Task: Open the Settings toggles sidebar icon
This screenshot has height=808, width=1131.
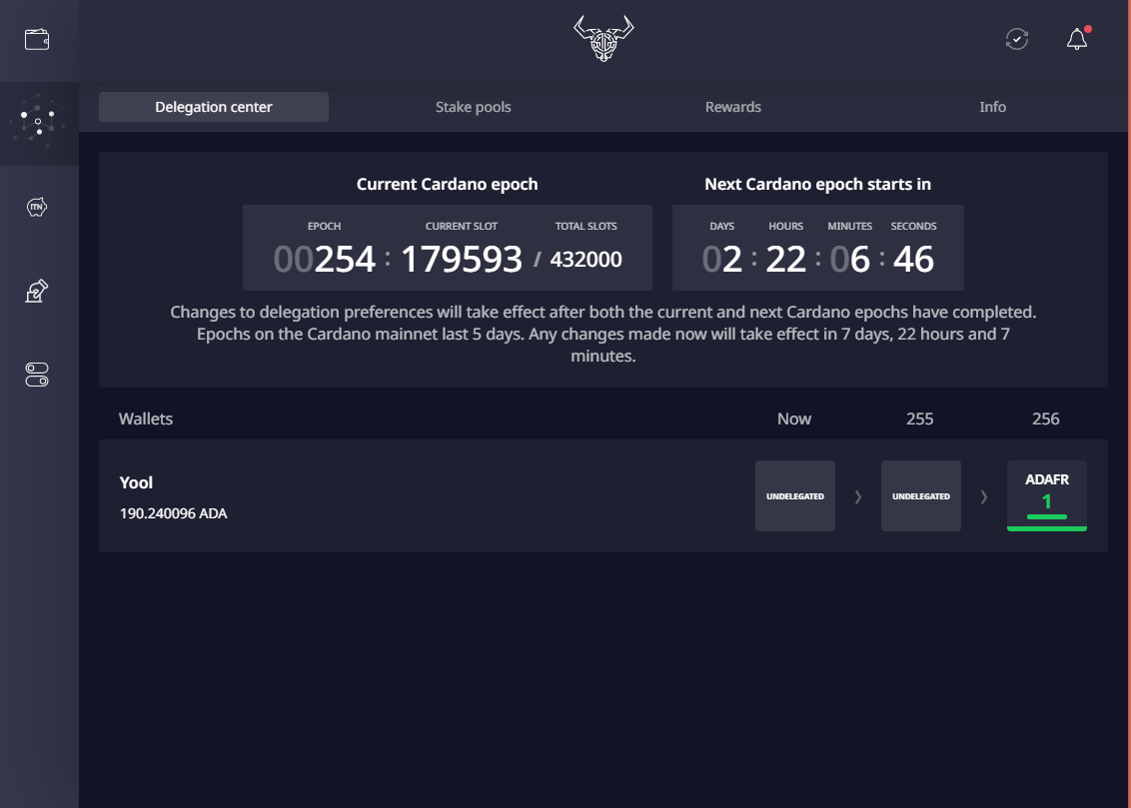Action: (x=37, y=375)
